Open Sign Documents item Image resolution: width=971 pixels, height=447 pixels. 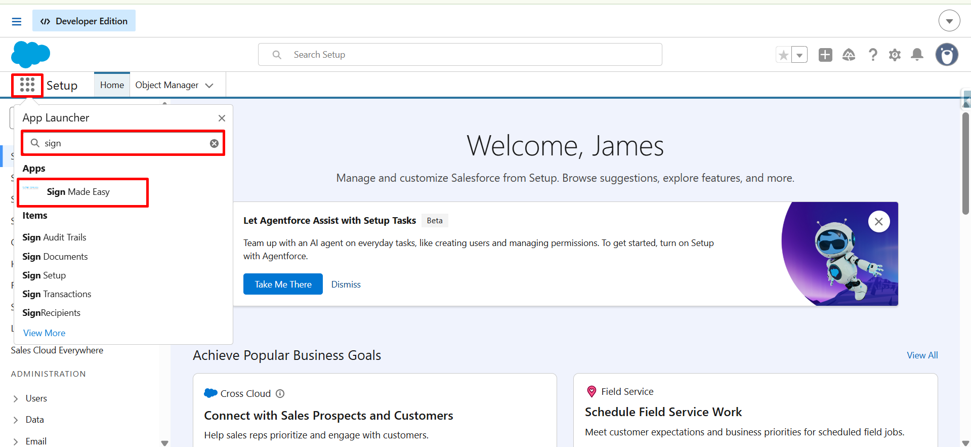[x=55, y=257]
